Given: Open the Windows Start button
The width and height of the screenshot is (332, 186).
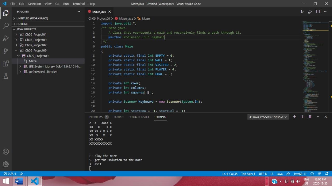Looking at the screenshot, I should (x=6, y=181).
